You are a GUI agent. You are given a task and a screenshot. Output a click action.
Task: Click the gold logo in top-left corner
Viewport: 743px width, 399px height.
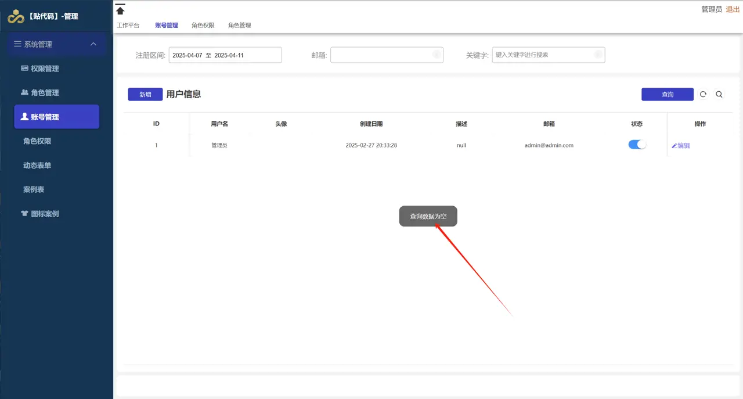pyautogui.click(x=15, y=17)
